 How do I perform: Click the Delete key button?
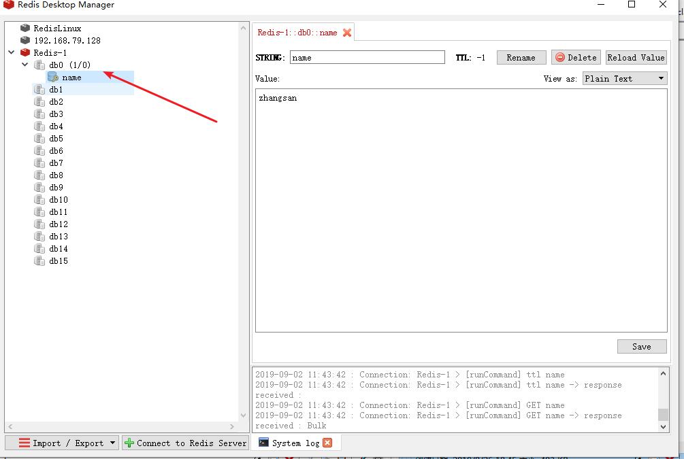tap(576, 58)
